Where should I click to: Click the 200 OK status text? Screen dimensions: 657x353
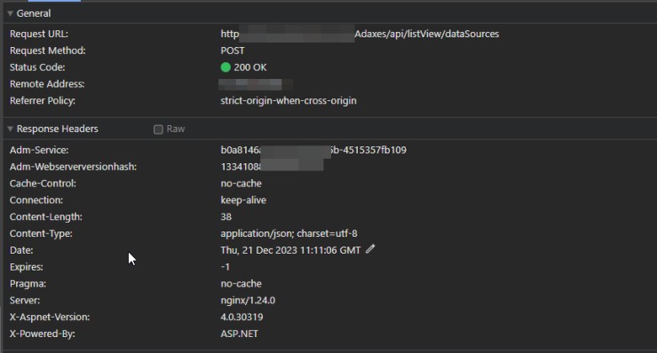[x=250, y=67]
